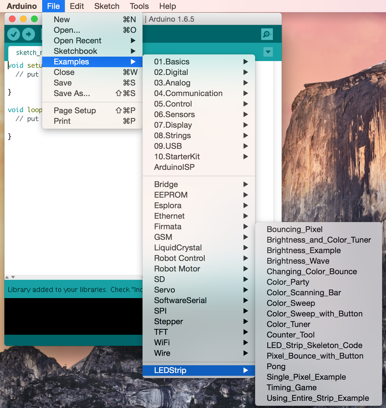Open the Sketch menu
This screenshot has width=386, height=408.
107,6
